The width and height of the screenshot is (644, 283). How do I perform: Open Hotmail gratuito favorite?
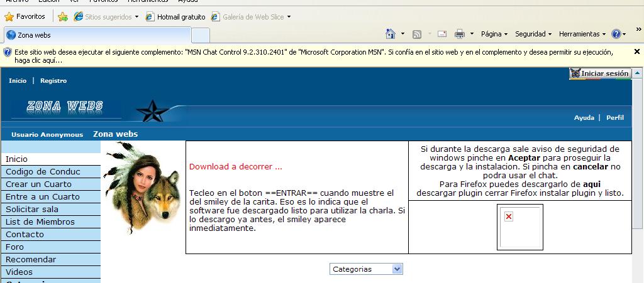(x=175, y=17)
